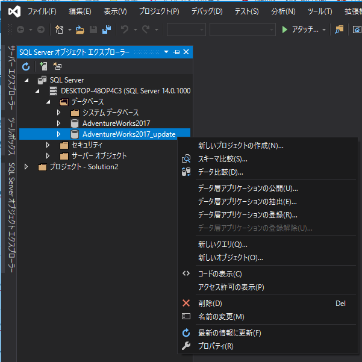
Task: Open the new project dropdown arrow
Action: [x=70, y=30]
